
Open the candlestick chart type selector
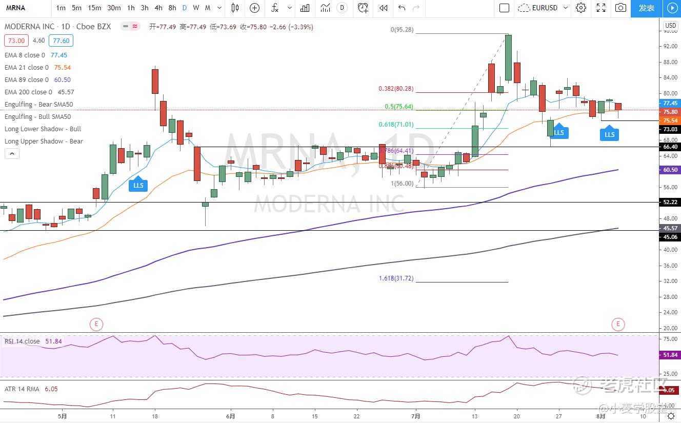click(235, 8)
